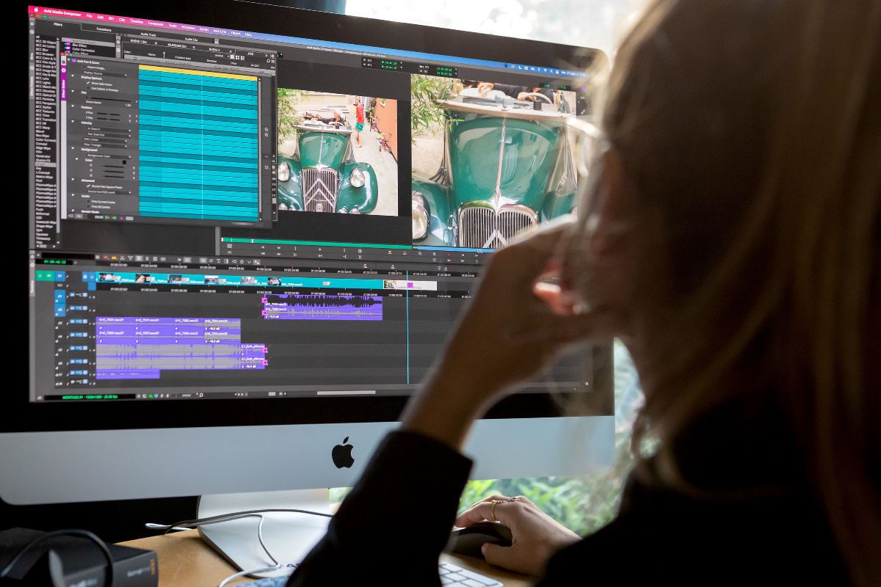Click the timeline timecode display 01:00:42:22
The width and height of the screenshot is (881, 587).
(x=55, y=262)
